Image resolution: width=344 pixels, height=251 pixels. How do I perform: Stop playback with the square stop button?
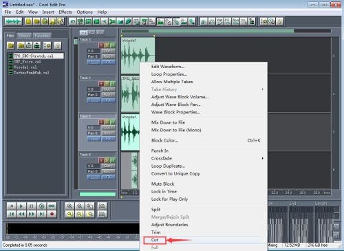12,206
